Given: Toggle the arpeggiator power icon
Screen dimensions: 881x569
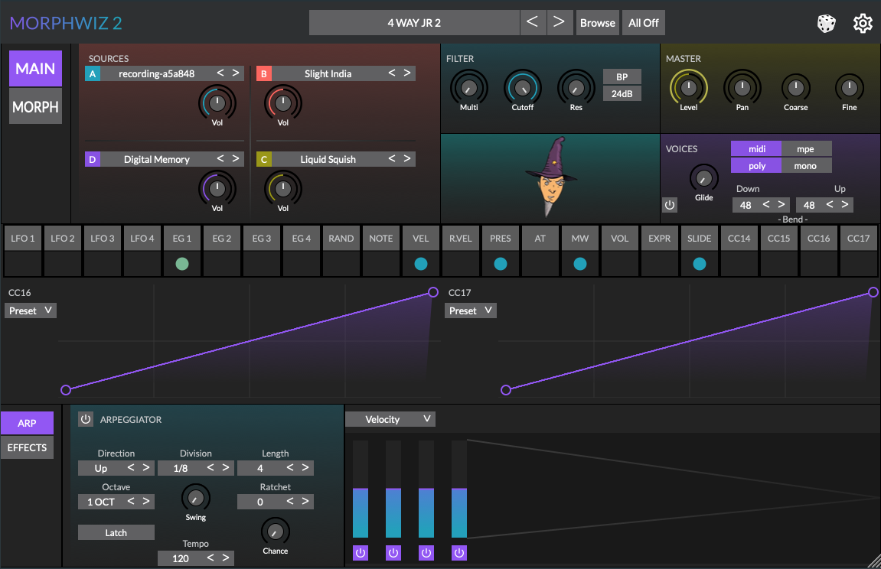Looking at the screenshot, I should coord(86,419).
